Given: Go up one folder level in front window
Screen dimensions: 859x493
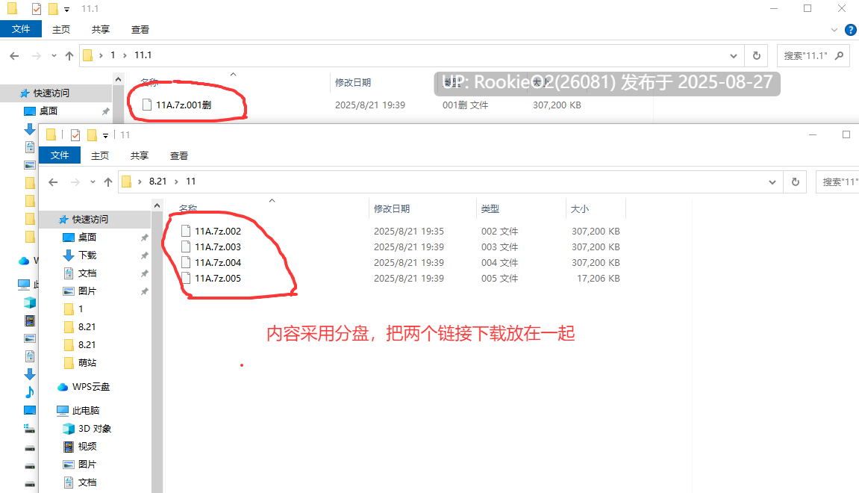Looking at the screenshot, I should [108, 182].
